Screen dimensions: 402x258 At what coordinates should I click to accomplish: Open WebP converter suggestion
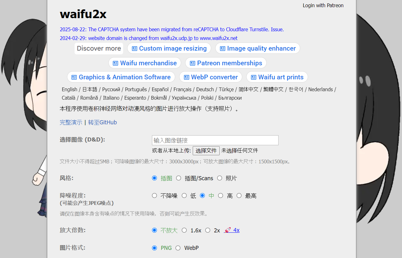click(211, 77)
